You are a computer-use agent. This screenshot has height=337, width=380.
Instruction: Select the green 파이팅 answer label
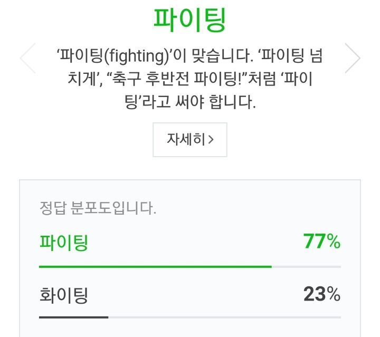64,243
